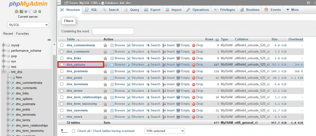The width and height of the screenshot is (316, 136).
Task: Click Empty for dns_users row
Action: click(x=183, y=117)
